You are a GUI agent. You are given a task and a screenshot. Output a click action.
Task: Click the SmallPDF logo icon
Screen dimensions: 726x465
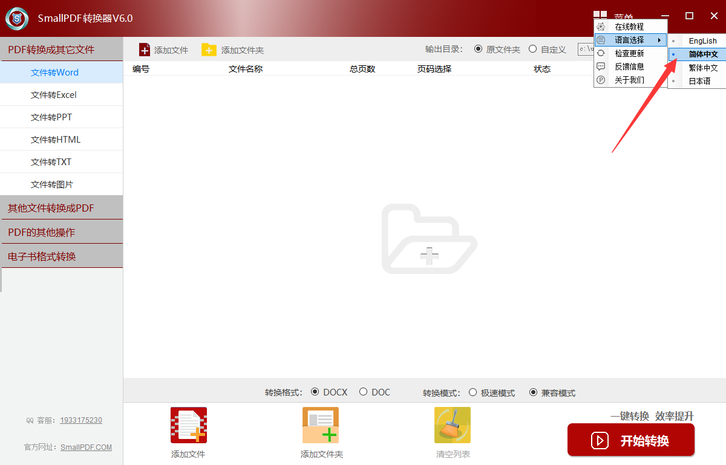(x=18, y=19)
